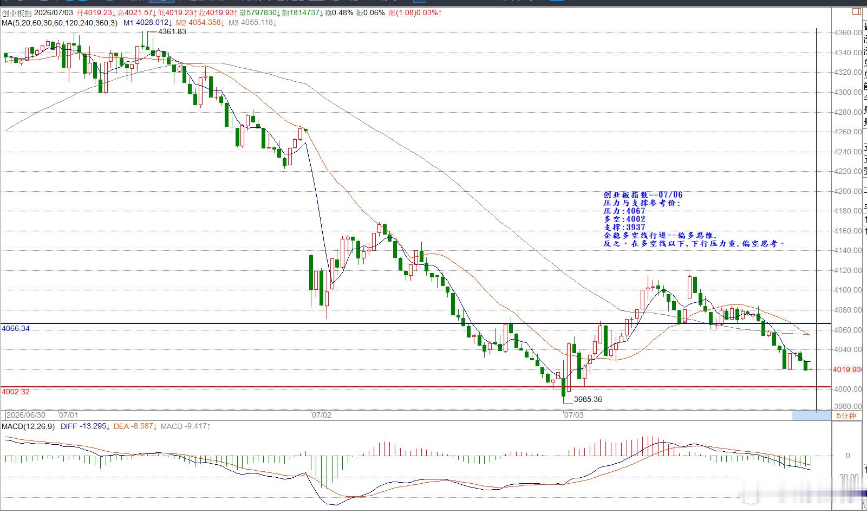867x513 pixels.
Task: Click the 高4021.57 high price value
Action: coord(137,13)
